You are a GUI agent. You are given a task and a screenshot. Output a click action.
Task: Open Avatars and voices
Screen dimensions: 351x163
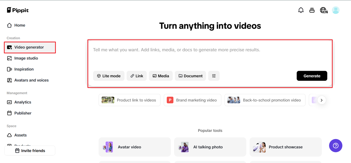[31, 80]
